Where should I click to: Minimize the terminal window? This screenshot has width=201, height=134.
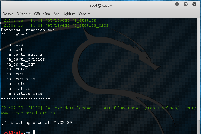click(x=177, y=4)
